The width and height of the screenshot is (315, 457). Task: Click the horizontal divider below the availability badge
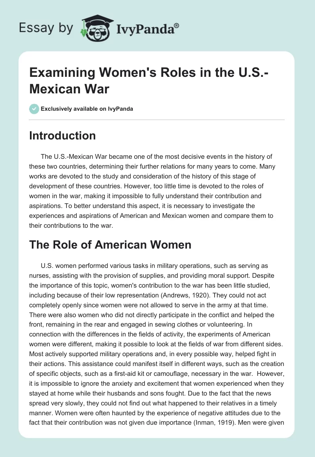tap(157, 119)
